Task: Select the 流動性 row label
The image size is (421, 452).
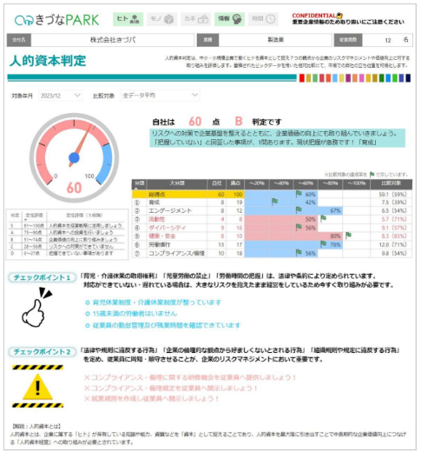Action: tap(157, 219)
